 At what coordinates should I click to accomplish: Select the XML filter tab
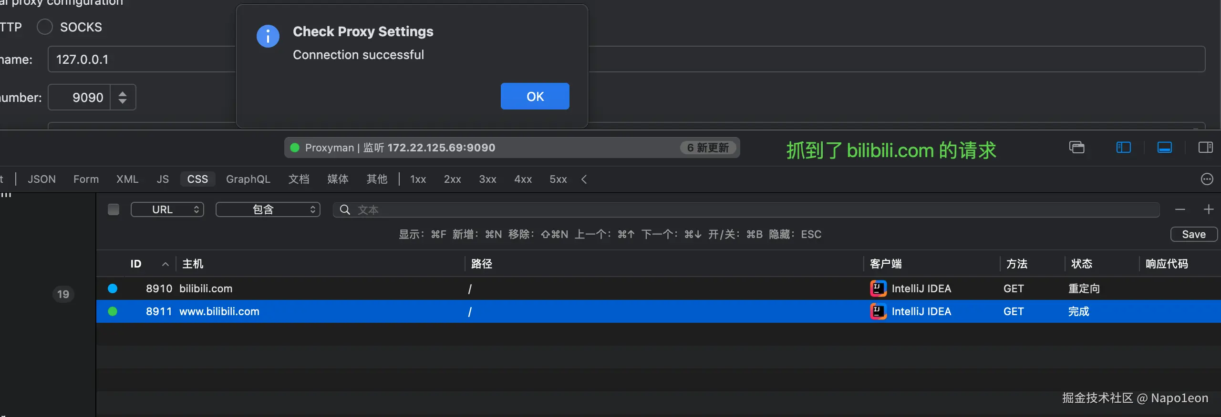(127, 179)
